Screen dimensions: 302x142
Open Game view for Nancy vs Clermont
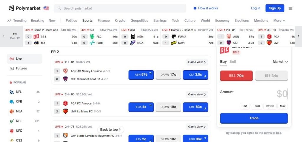pyautogui.click(x=197, y=62)
